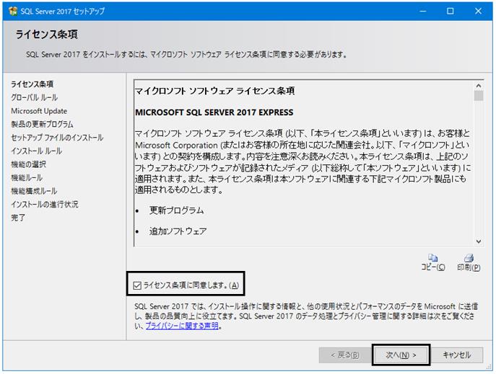Click the キャンセル button
This screenshot has height=374, width=496.
click(x=457, y=355)
